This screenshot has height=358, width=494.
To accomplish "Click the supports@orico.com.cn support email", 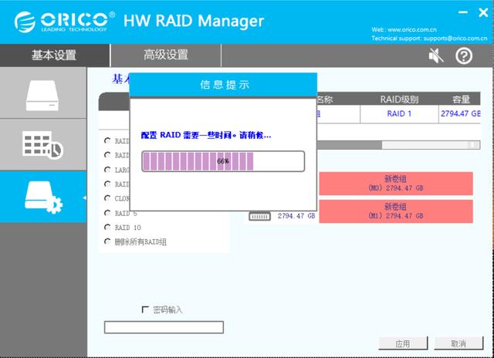I will point(455,38).
